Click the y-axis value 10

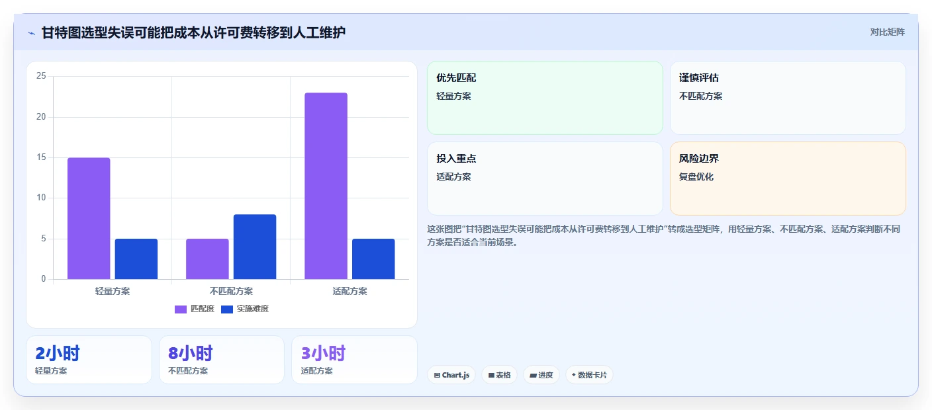[41, 198]
